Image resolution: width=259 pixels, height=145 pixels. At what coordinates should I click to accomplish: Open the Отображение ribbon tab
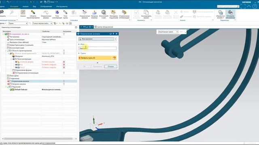coord(46,6)
